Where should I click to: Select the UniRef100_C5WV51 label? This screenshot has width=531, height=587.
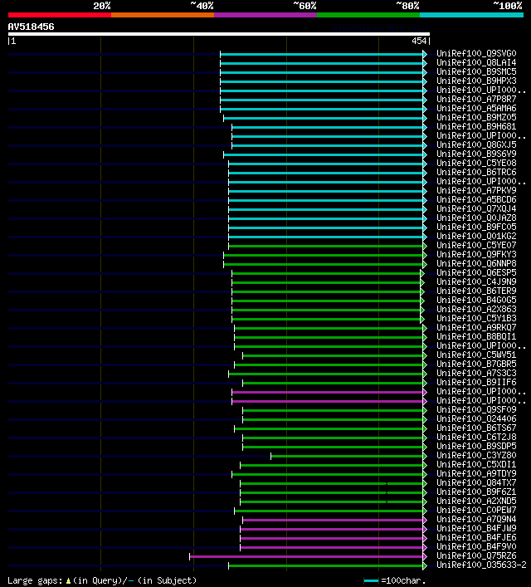pos(476,355)
